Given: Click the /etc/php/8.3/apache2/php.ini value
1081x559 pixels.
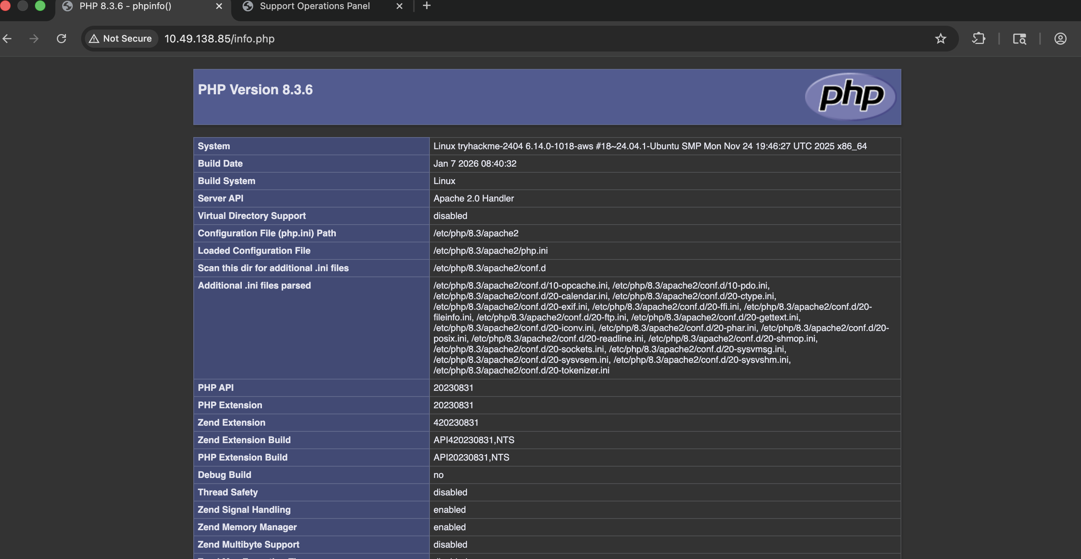Looking at the screenshot, I should click(490, 250).
